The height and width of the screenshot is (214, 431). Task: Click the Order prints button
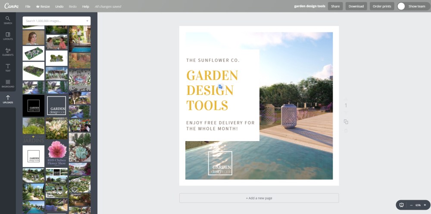(x=381, y=6)
